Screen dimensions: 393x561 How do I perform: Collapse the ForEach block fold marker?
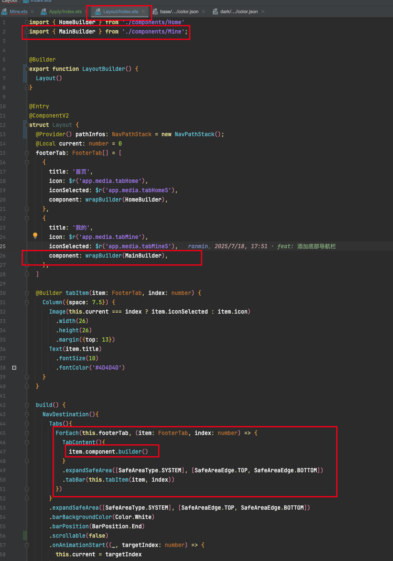[x=27, y=433]
